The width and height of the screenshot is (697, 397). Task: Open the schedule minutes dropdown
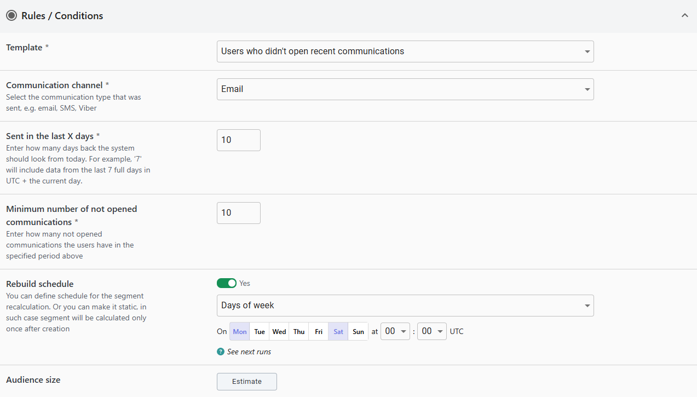pos(431,331)
